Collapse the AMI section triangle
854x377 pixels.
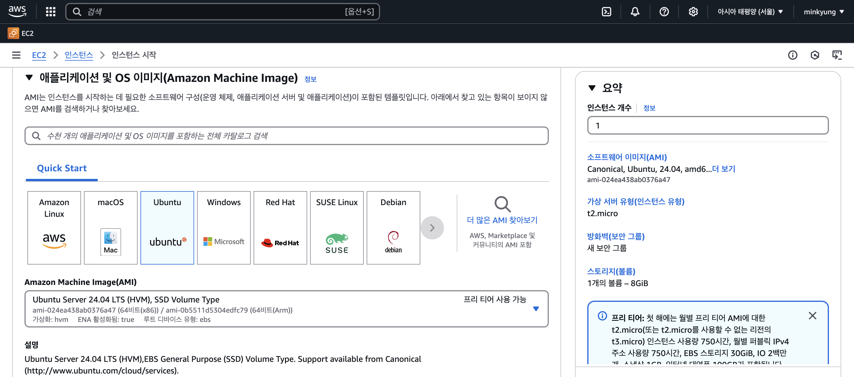[x=29, y=78]
